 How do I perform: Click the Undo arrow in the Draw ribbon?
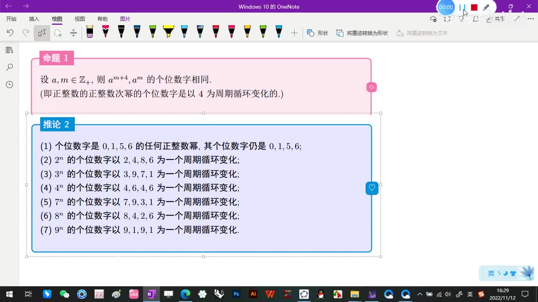(x=11, y=33)
